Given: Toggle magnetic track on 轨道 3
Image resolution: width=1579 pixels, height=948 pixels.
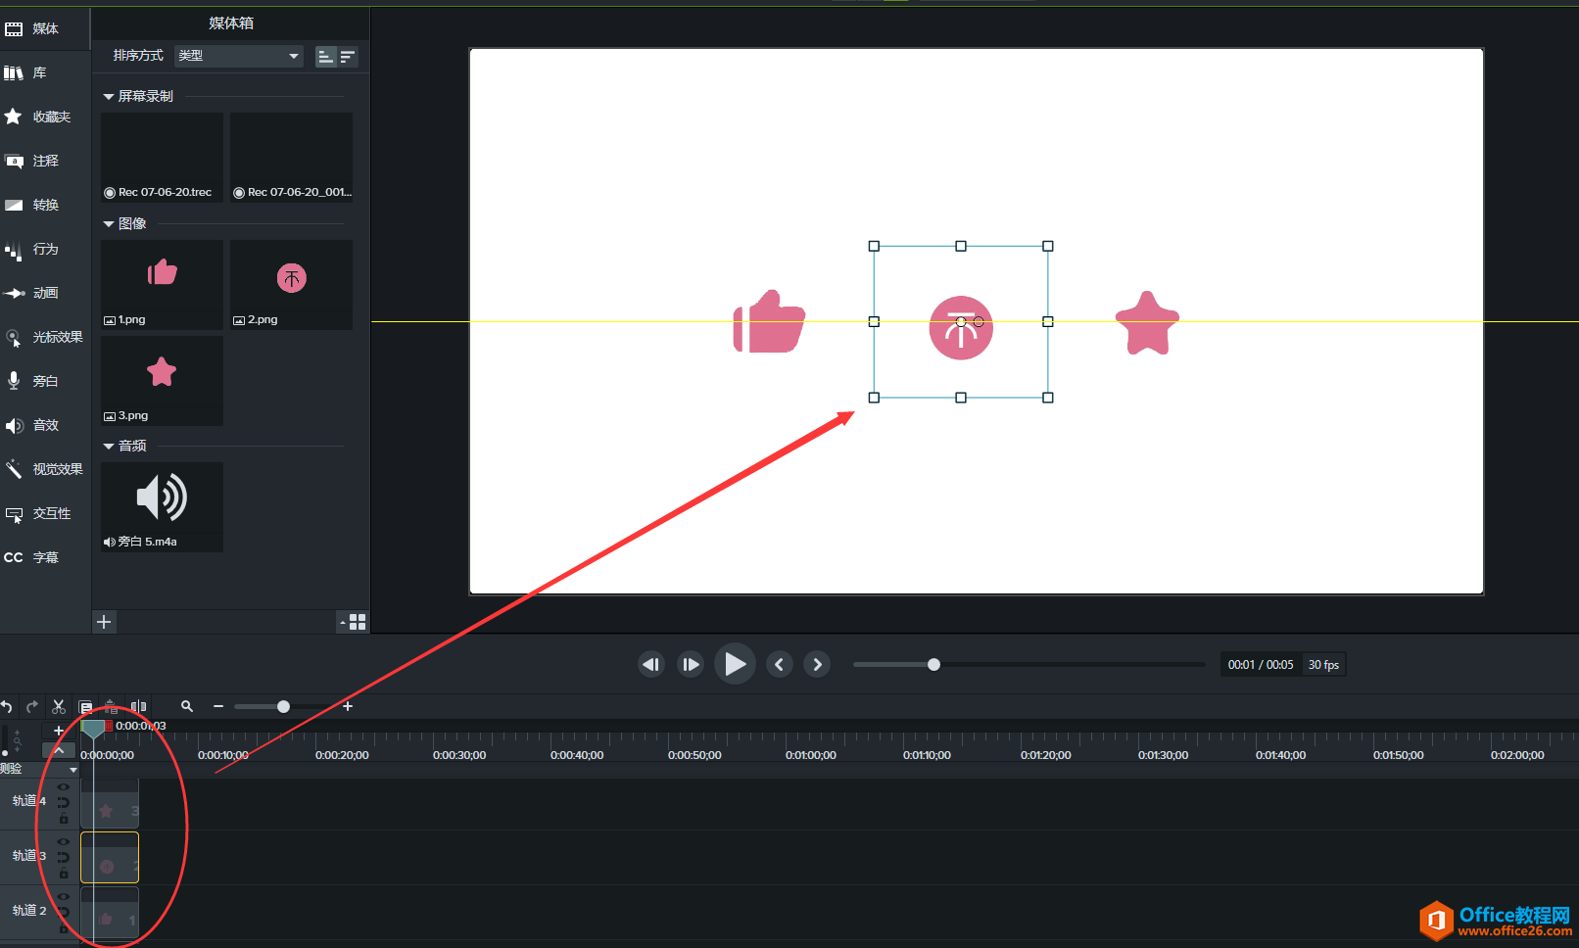Looking at the screenshot, I should click(64, 857).
